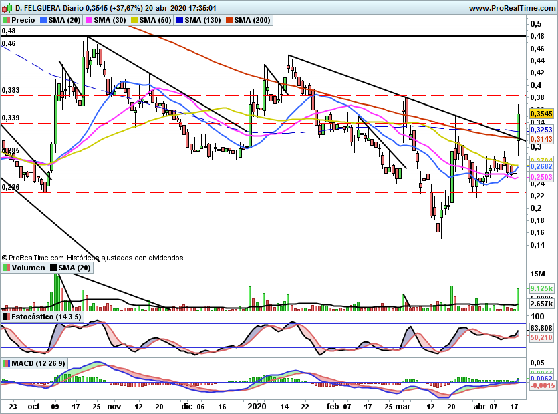Click the SMA (200) red legend icon
Image resolution: width=558 pixels, height=414 pixels.
[229, 20]
